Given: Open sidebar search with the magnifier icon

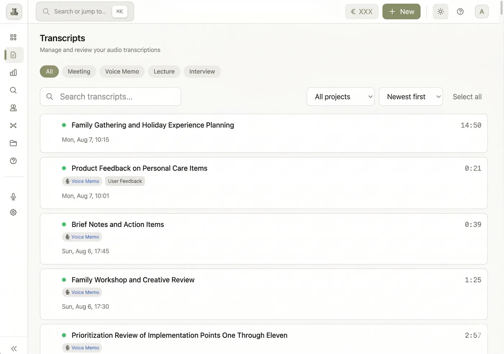Looking at the screenshot, I should point(13,90).
